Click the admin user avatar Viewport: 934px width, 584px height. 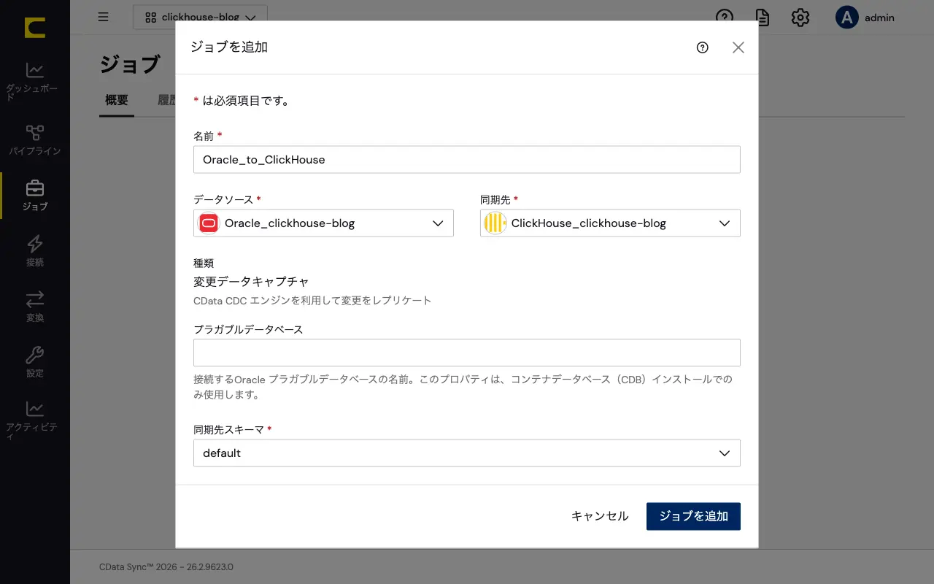pyautogui.click(x=846, y=18)
